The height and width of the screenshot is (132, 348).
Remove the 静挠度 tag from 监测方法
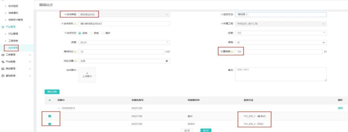247,15
